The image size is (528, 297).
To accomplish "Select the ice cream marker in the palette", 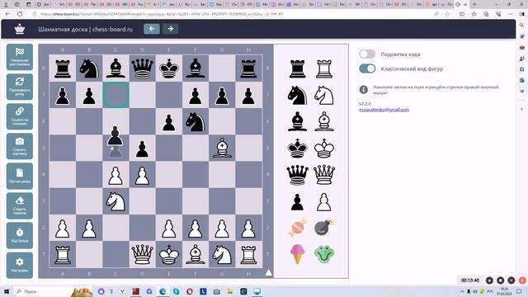I will [x=297, y=254].
